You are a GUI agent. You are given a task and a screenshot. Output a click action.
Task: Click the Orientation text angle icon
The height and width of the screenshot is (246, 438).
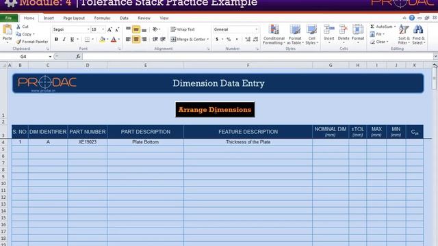[x=155, y=29]
